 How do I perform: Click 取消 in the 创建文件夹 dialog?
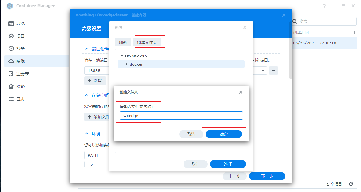pyautogui.click(x=191, y=134)
